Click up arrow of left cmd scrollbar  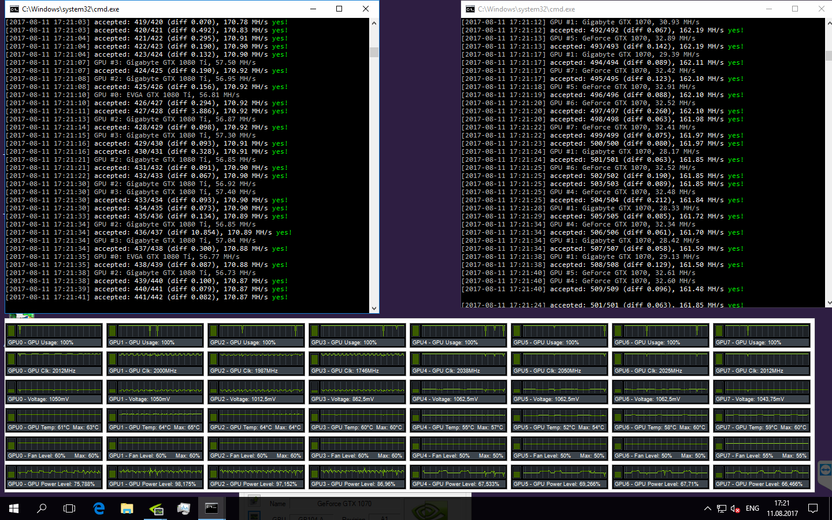pos(374,23)
